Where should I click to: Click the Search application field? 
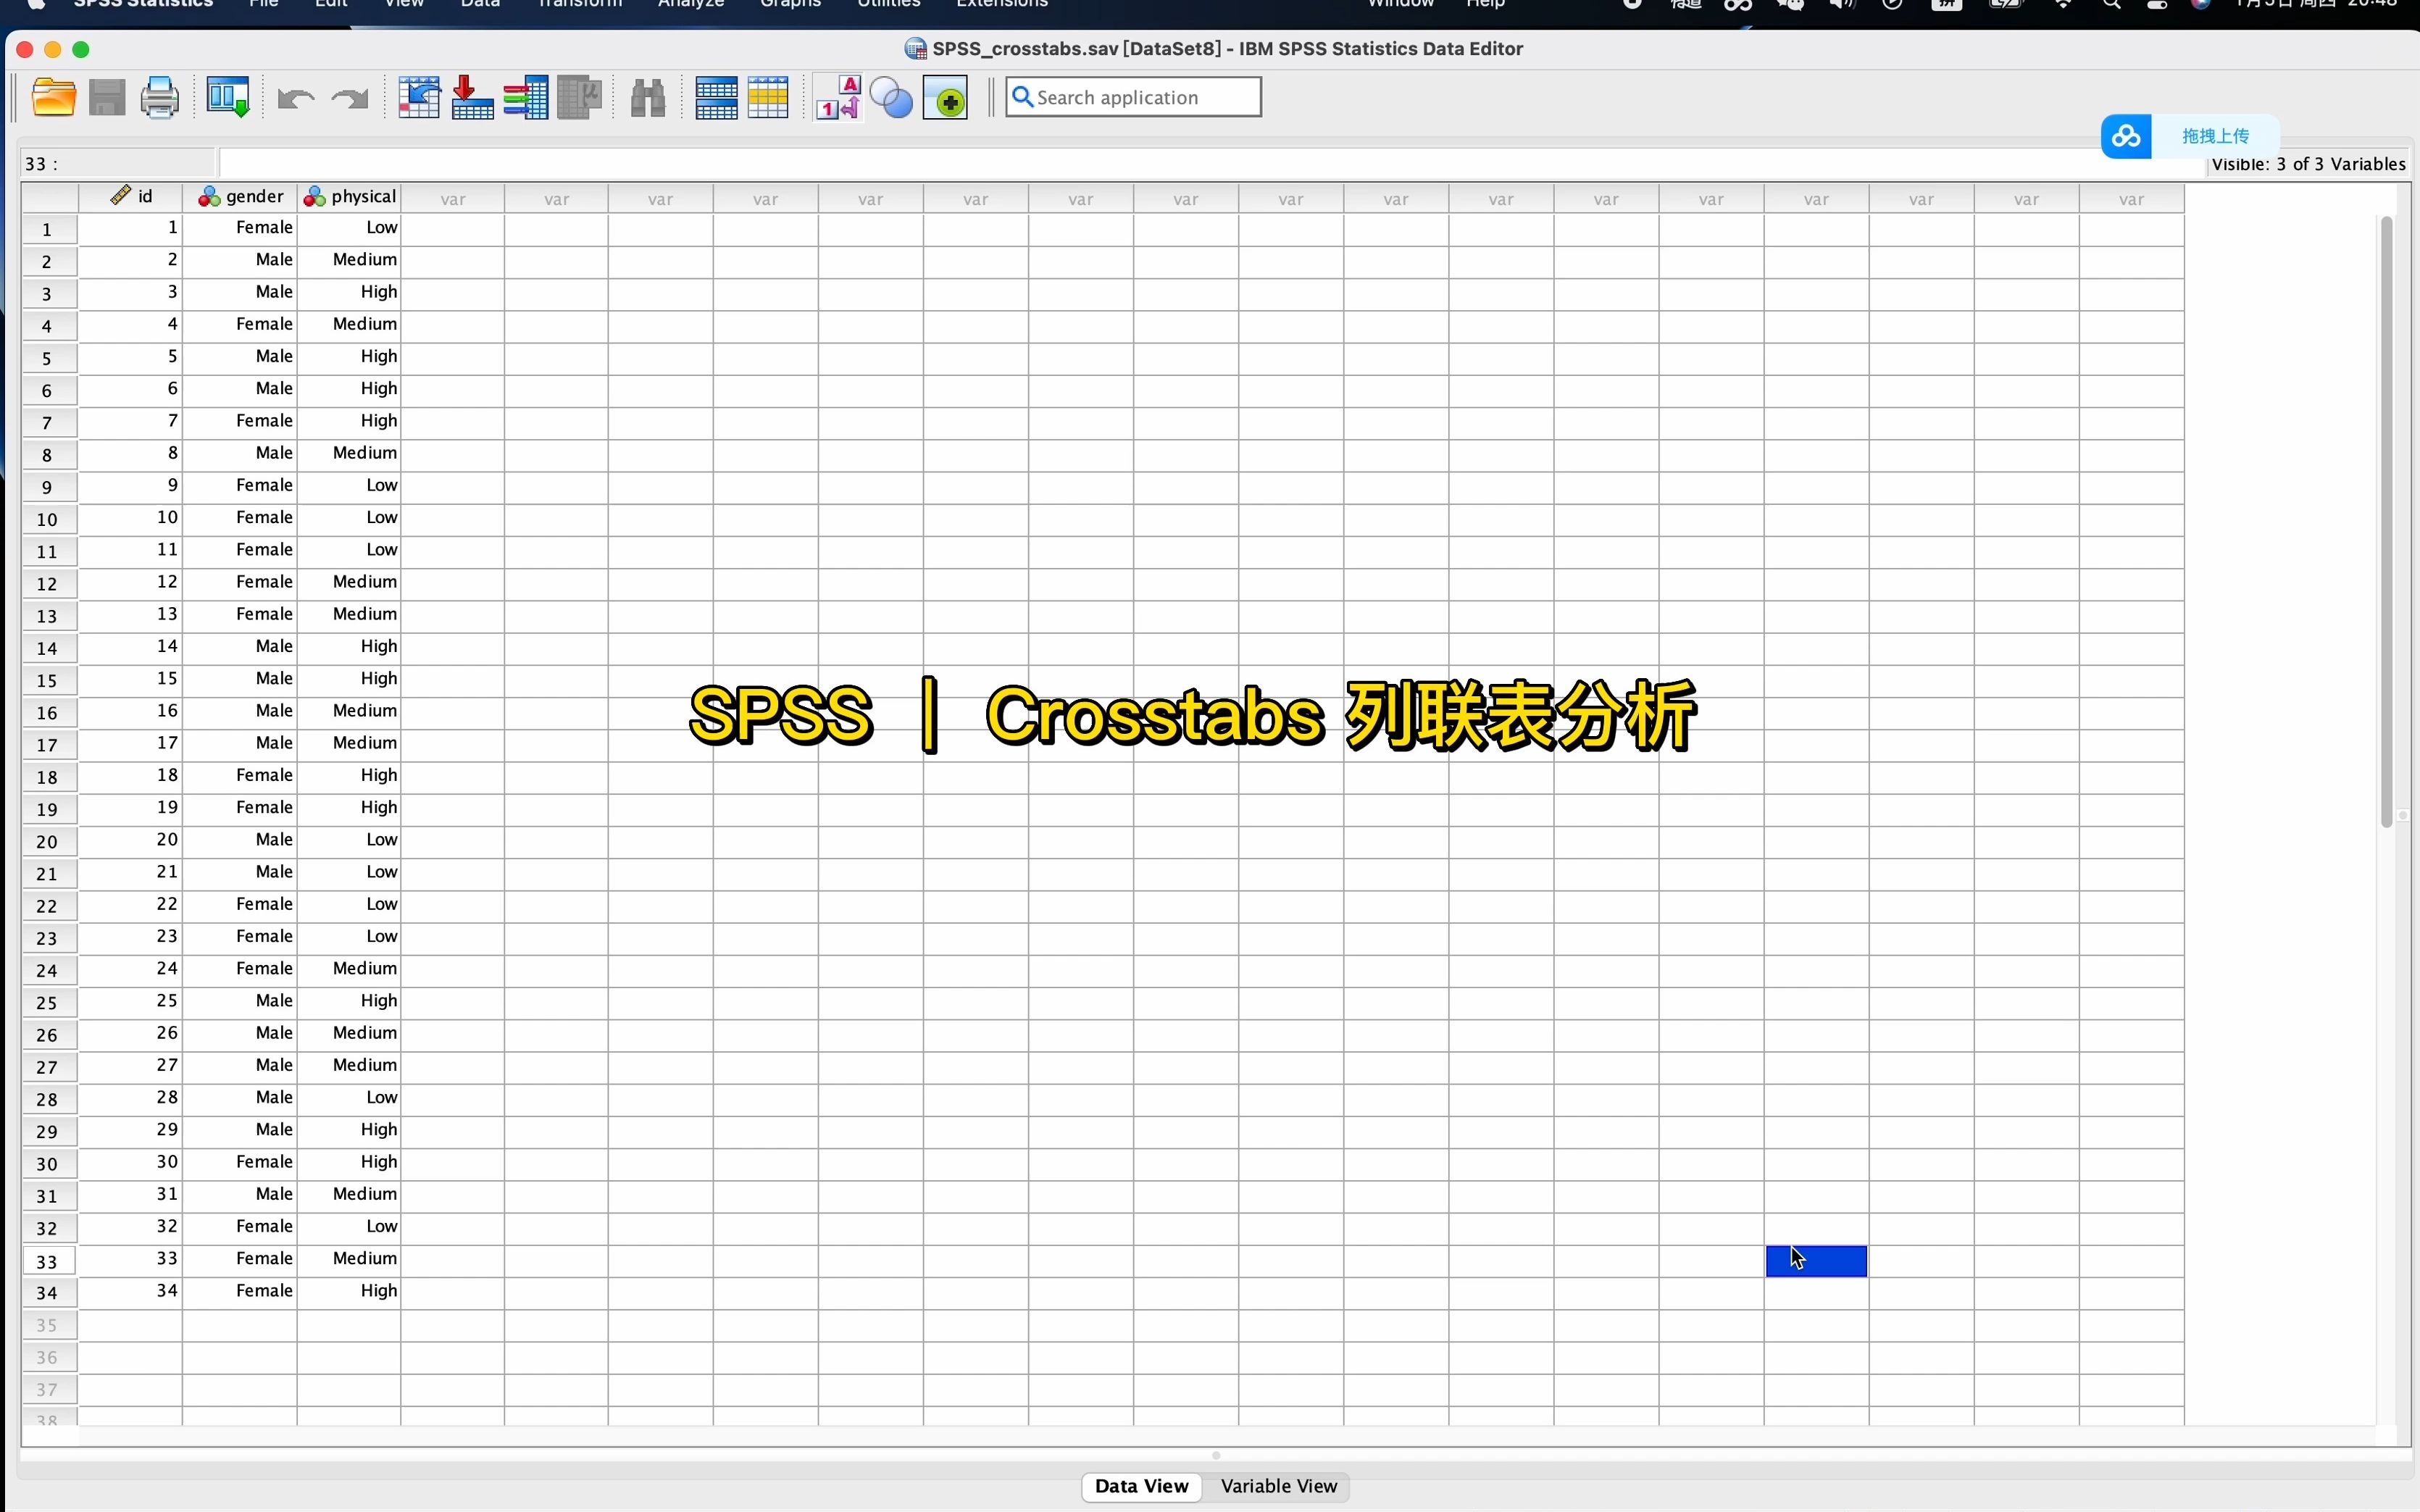tap(1133, 97)
